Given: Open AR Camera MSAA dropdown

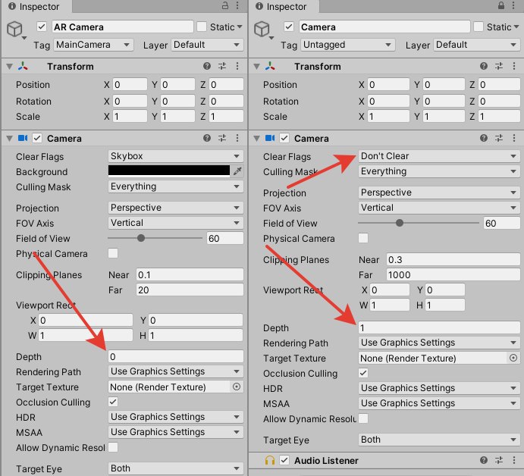Looking at the screenshot, I should coord(176,432).
